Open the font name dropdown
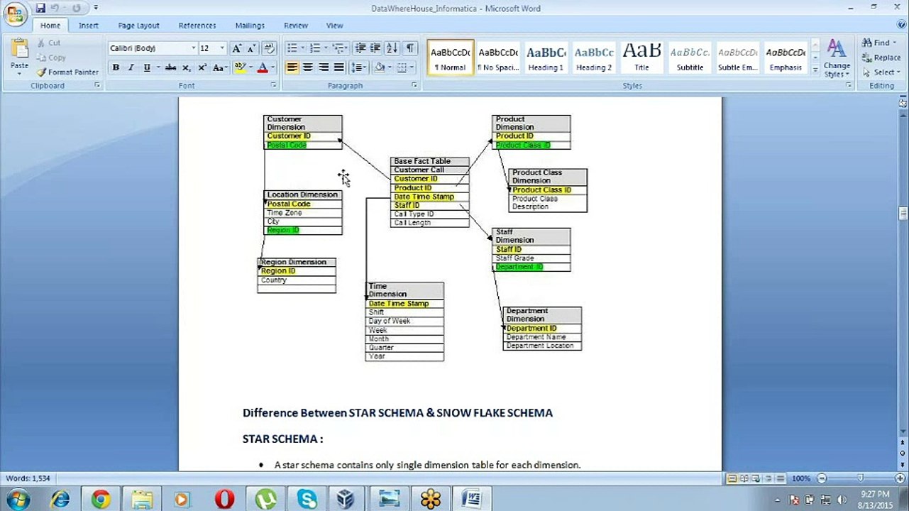The image size is (909, 511). [x=193, y=48]
